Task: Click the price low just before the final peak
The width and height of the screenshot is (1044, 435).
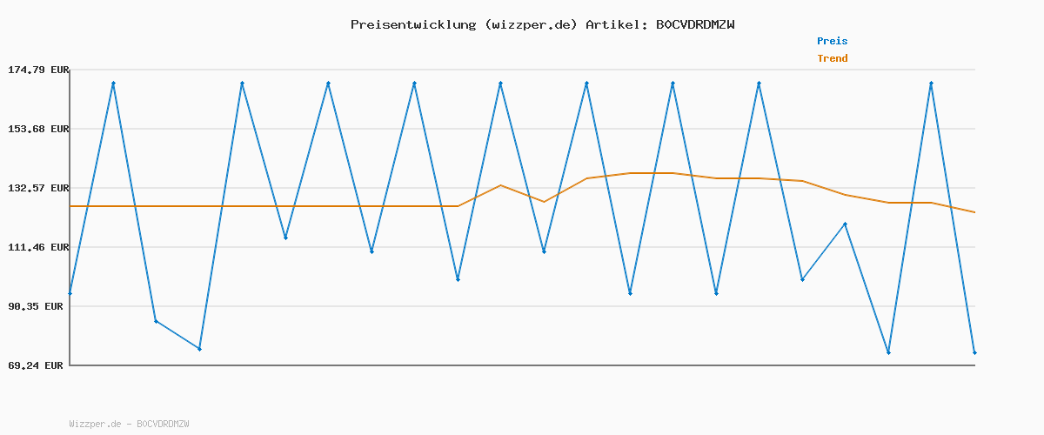Action: click(888, 352)
